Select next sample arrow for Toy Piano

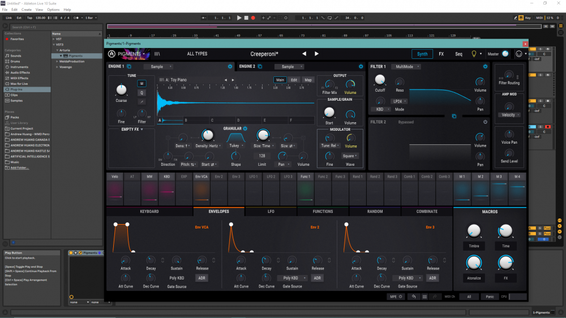[x=233, y=80]
